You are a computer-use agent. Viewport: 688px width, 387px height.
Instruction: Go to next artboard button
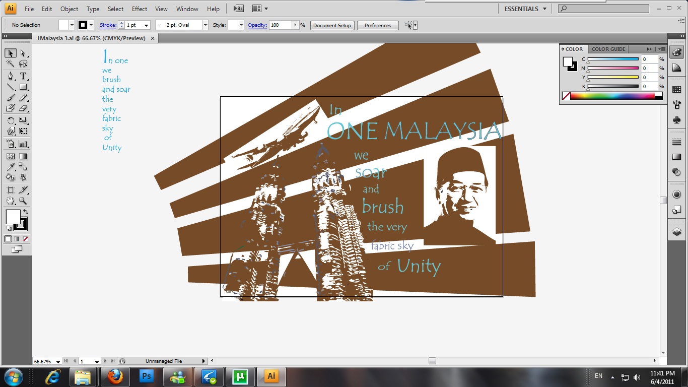pyautogui.click(x=105, y=361)
